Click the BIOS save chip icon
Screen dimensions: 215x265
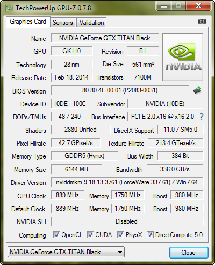pyautogui.click(x=197, y=90)
